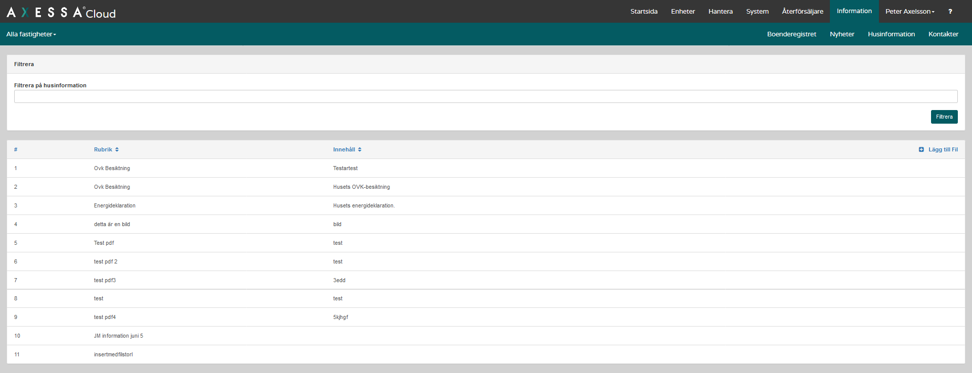
Task: Click the Filtrera button
Action: [x=944, y=117]
